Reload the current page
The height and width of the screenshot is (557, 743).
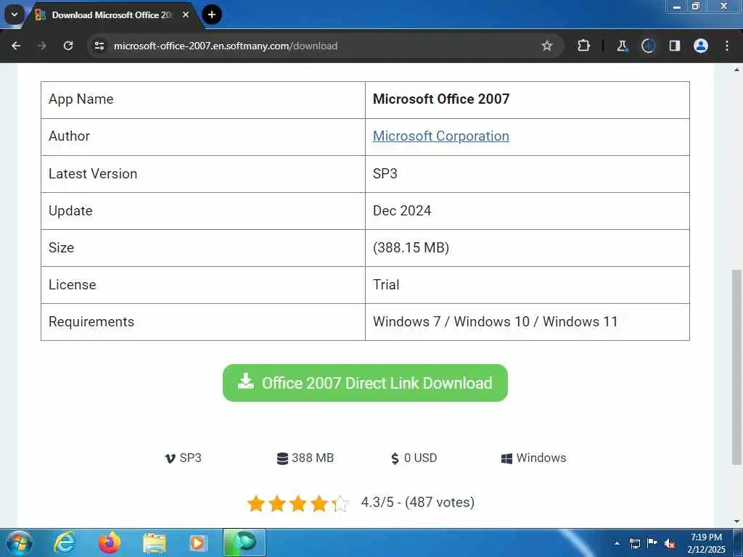point(68,46)
